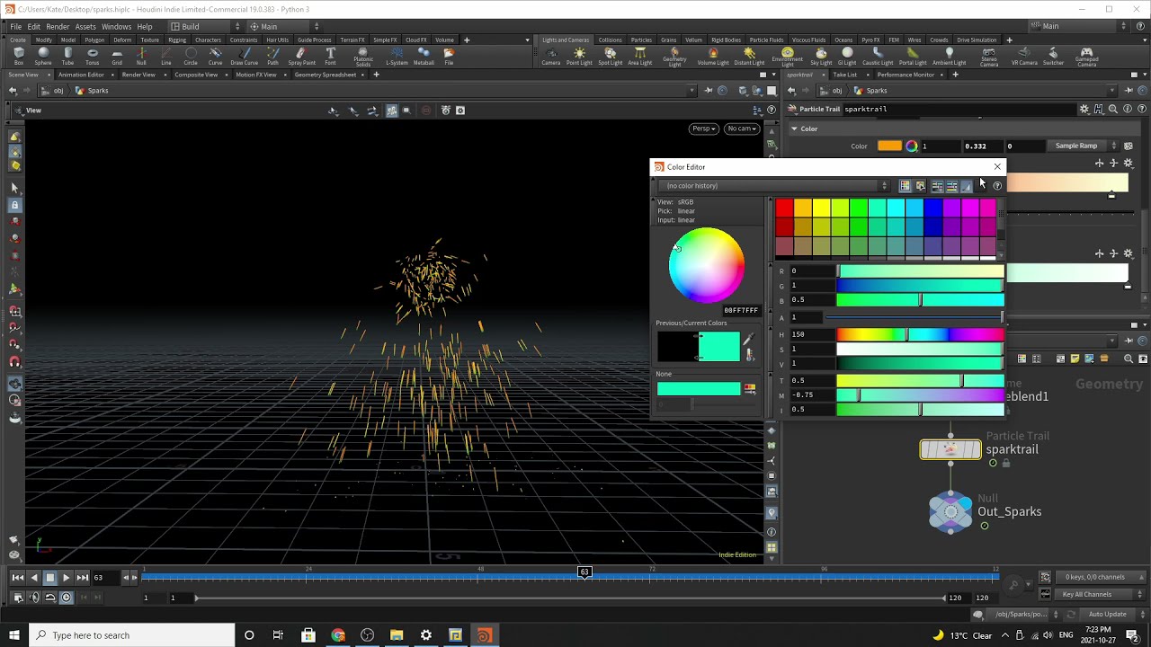Add a Distant Light
The width and height of the screenshot is (1151, 647).
749,57
